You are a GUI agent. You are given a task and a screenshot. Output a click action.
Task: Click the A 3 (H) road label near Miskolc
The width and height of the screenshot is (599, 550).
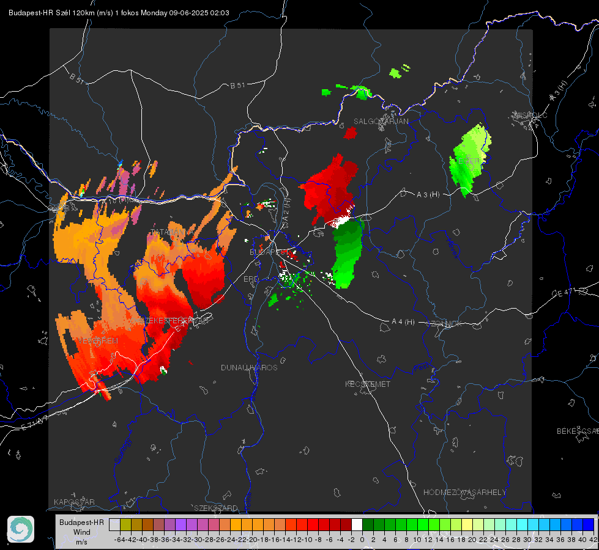click(x=559, y=91)
